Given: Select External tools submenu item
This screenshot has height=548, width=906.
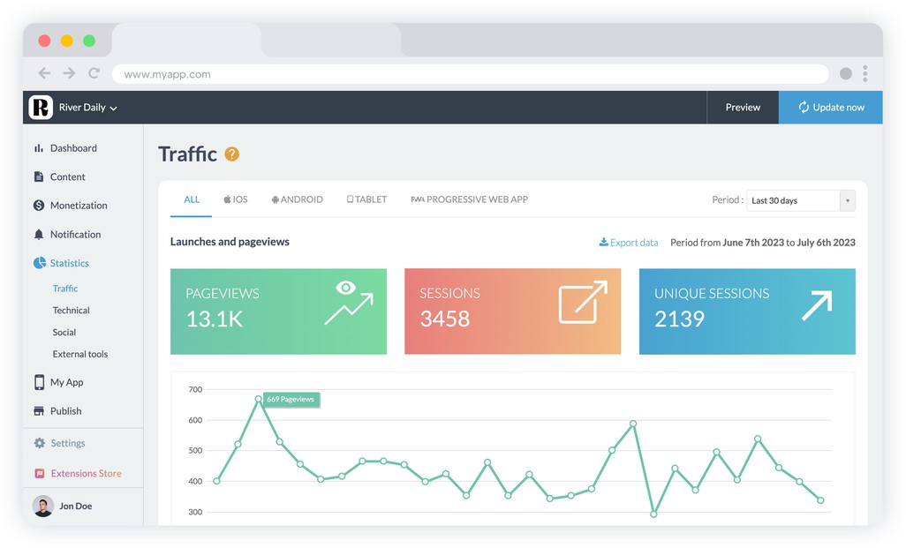Looking at the screenshot, I should tap(79, 354).
